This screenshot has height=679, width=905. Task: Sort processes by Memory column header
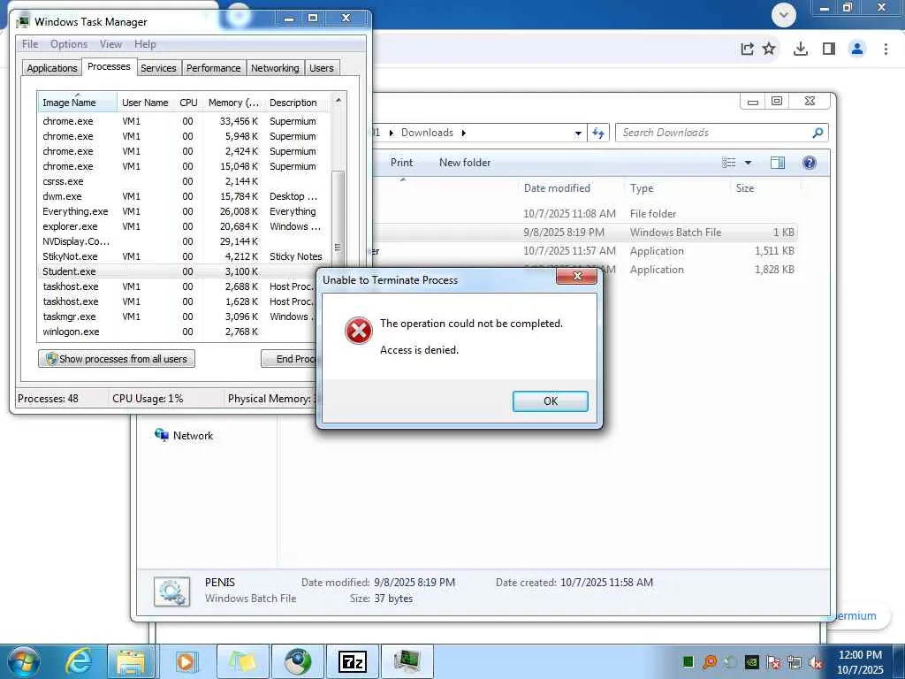233,103
